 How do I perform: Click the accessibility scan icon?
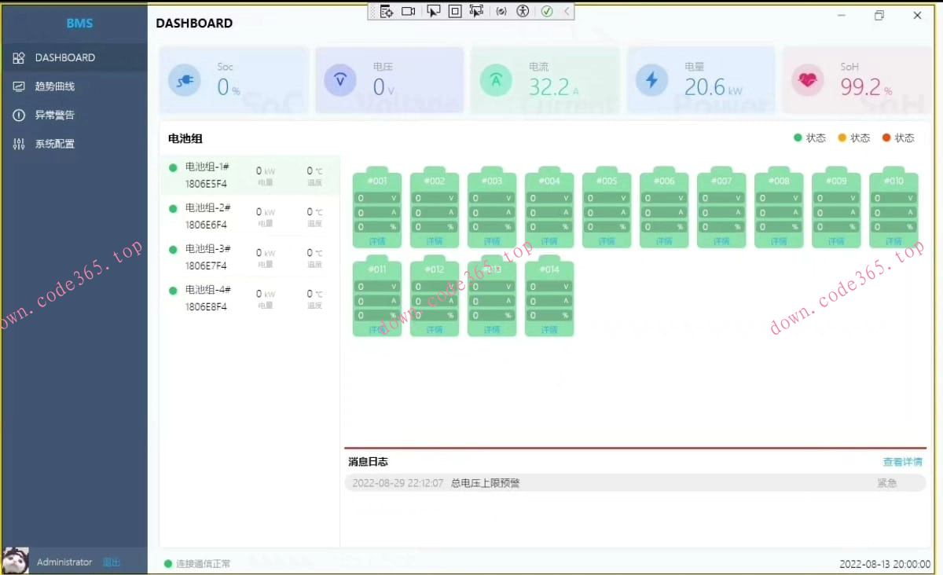click(523, 11)
